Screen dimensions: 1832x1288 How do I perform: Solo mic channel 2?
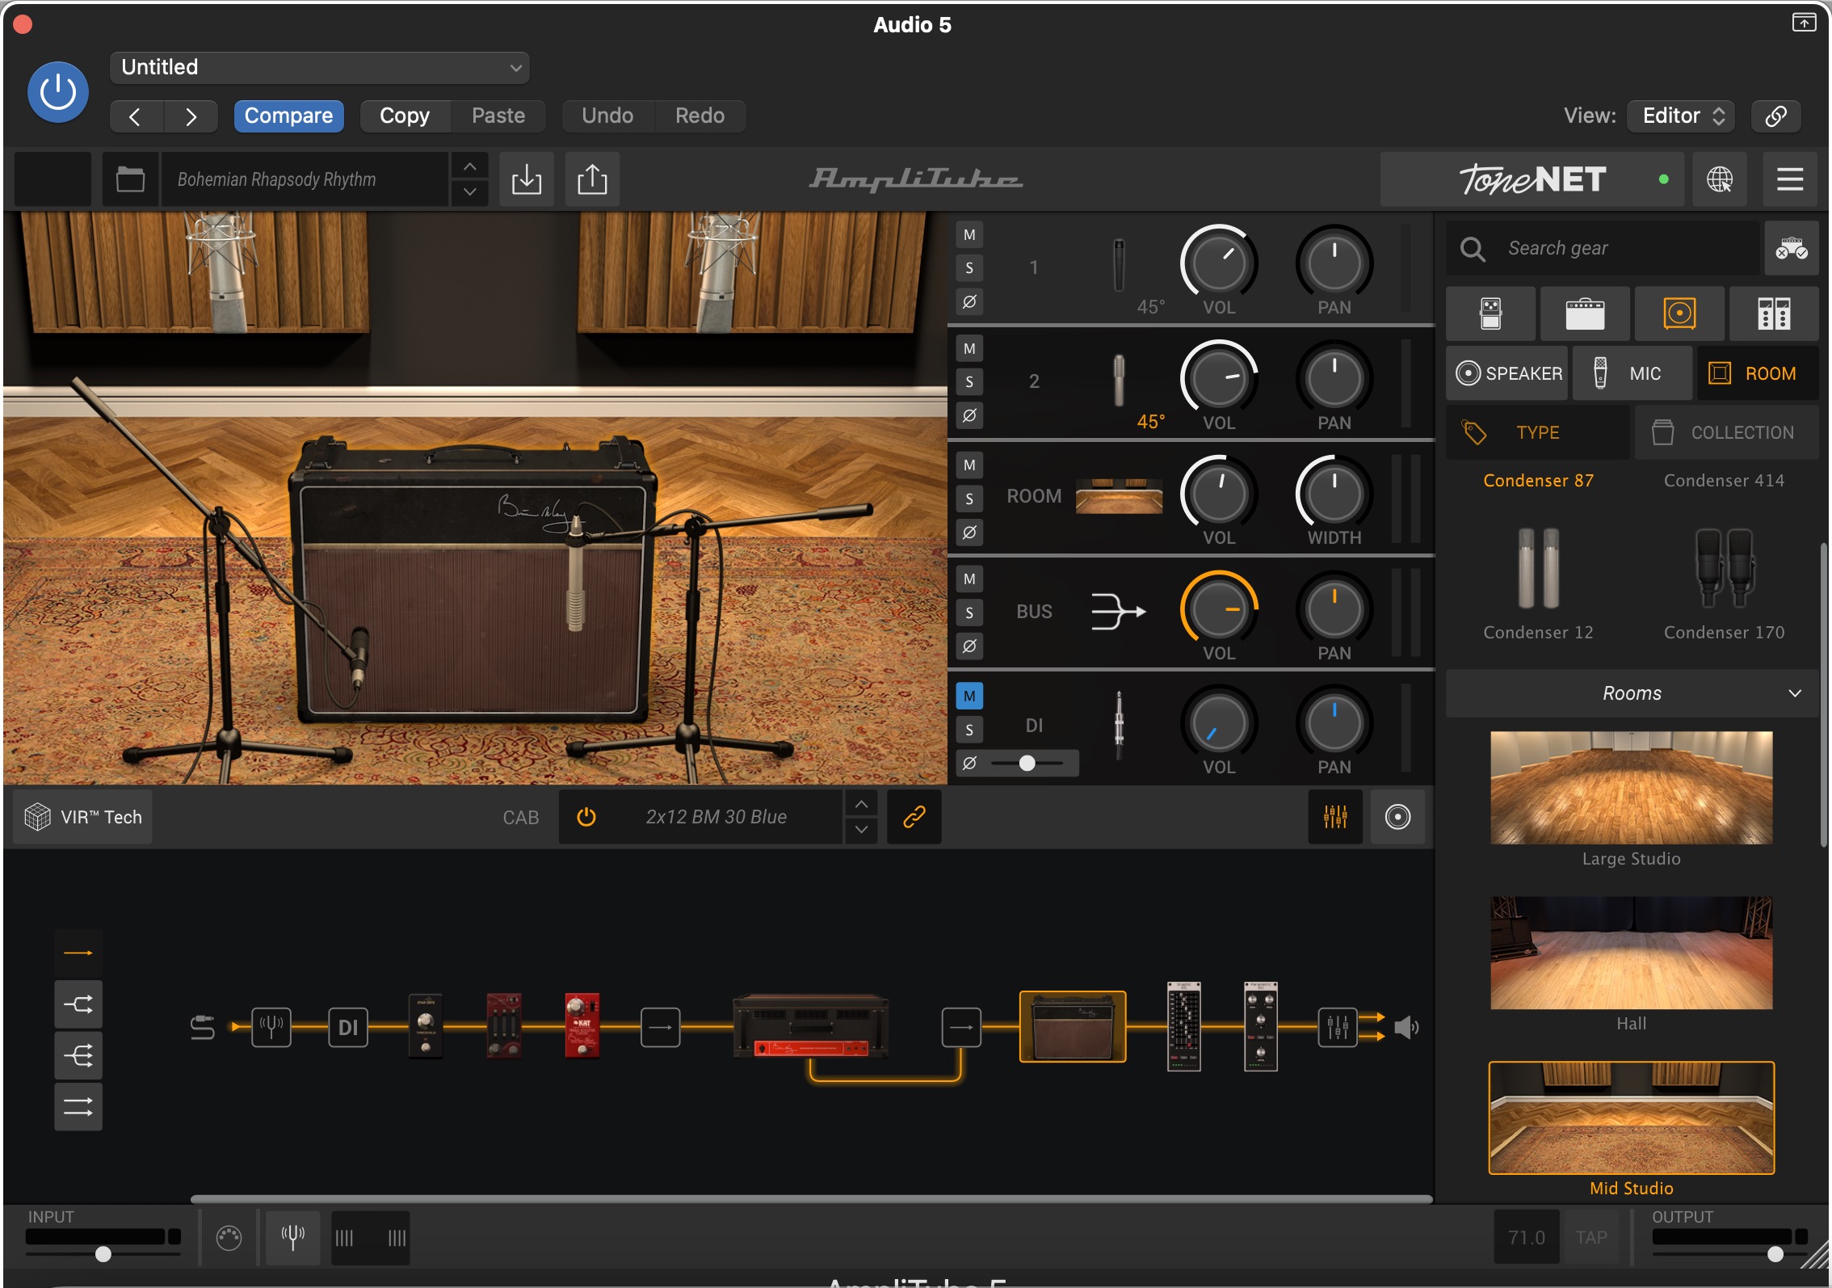969,382
